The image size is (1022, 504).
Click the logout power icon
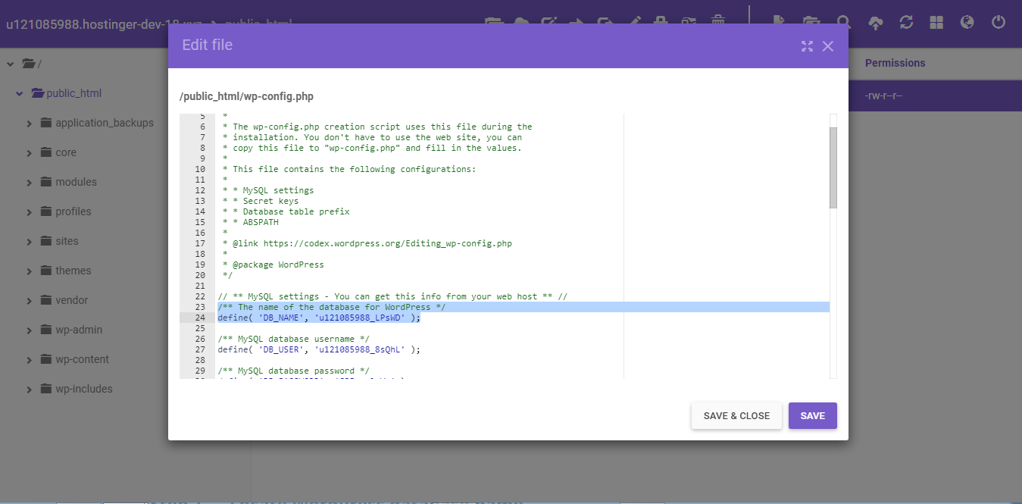coord(998,23)
